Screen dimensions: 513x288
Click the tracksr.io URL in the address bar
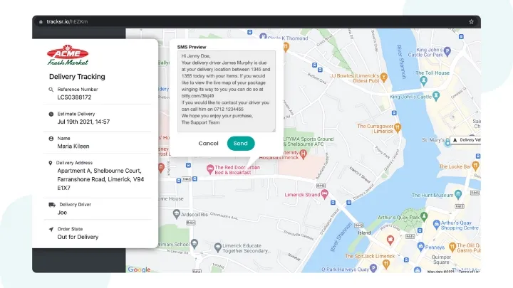coord(67,21)
